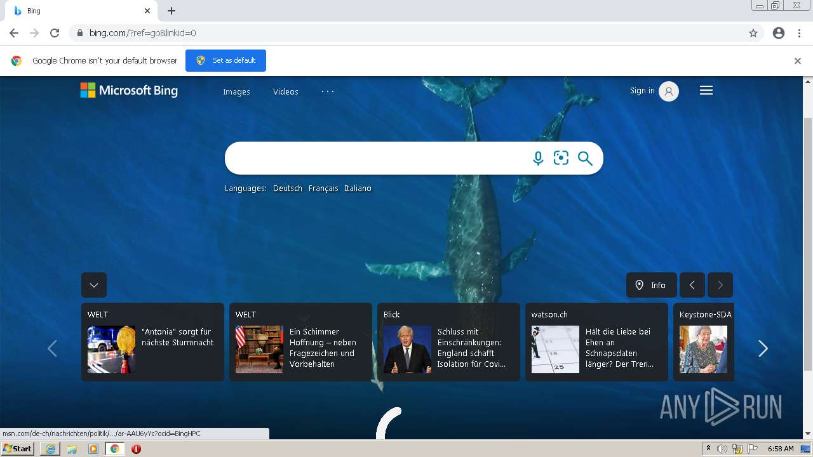Screen dimensions: 813x457
Task: Open Schluss mit Einschränkungen England article
Action: pos(472,348)
